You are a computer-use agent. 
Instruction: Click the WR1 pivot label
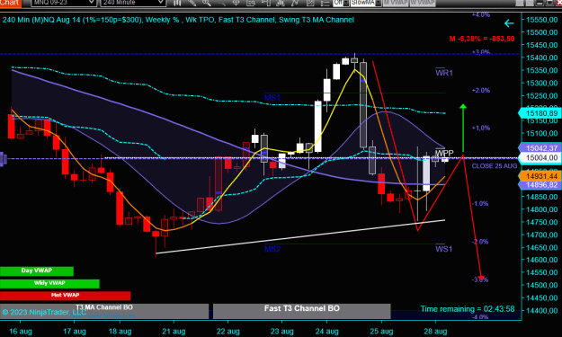444,73
